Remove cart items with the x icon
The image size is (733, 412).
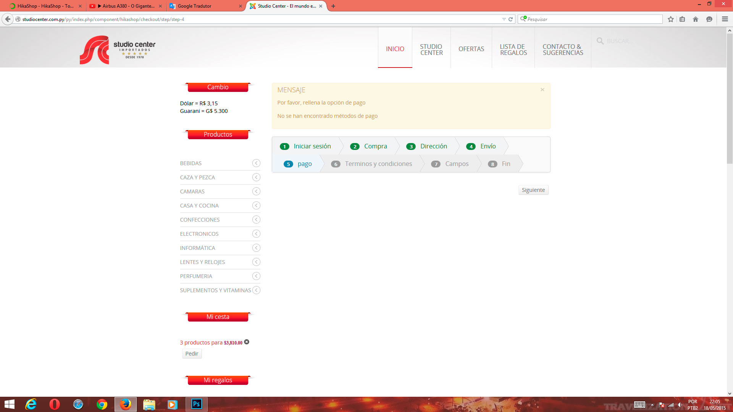coord(247,342)
